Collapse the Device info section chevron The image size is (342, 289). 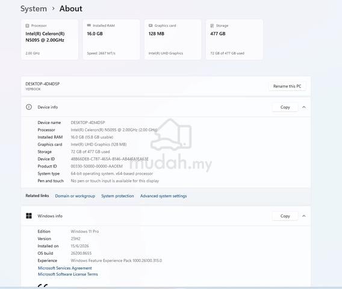[304, 107]
